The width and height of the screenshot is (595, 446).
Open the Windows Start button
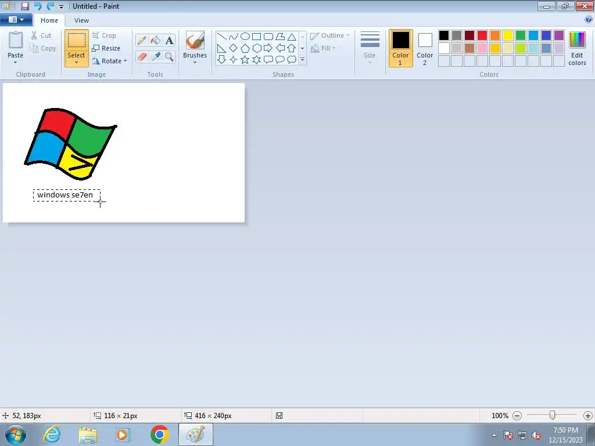tap(16, 434)
